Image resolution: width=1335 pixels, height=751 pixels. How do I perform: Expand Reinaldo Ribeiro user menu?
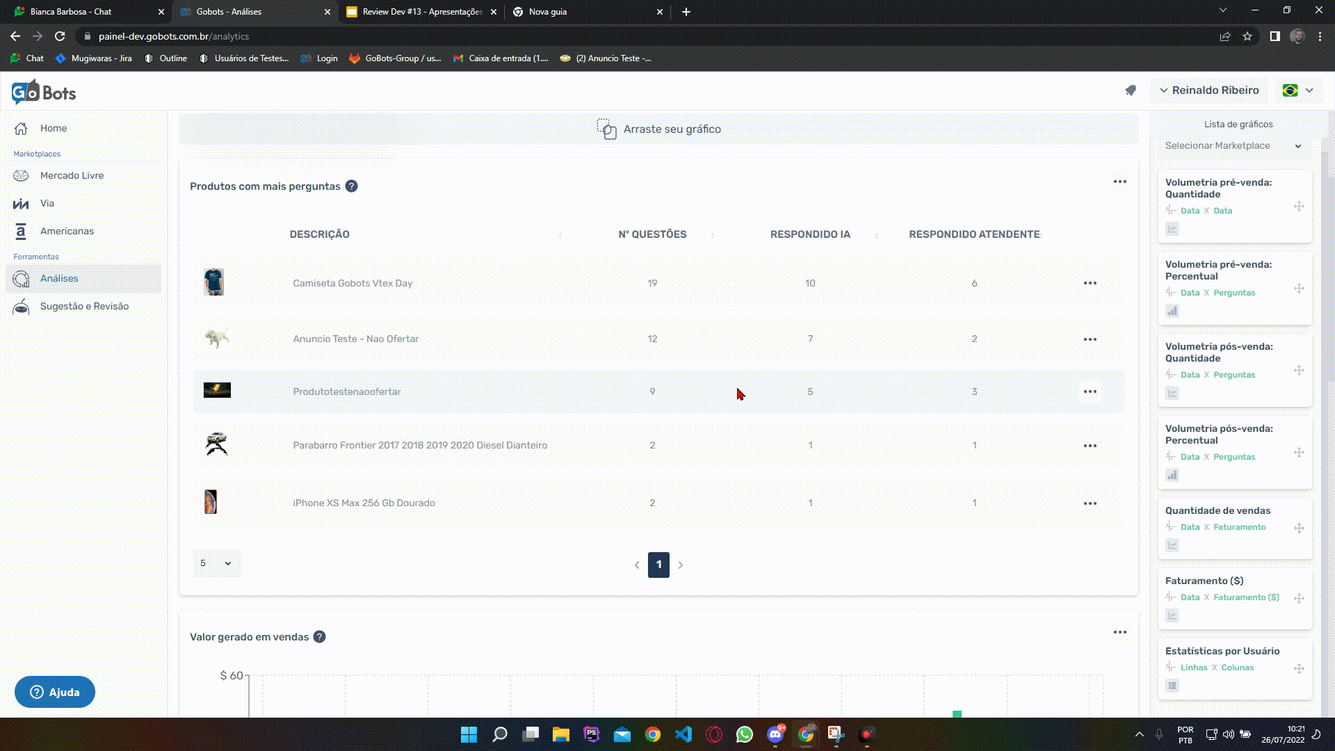[1208, 90]
